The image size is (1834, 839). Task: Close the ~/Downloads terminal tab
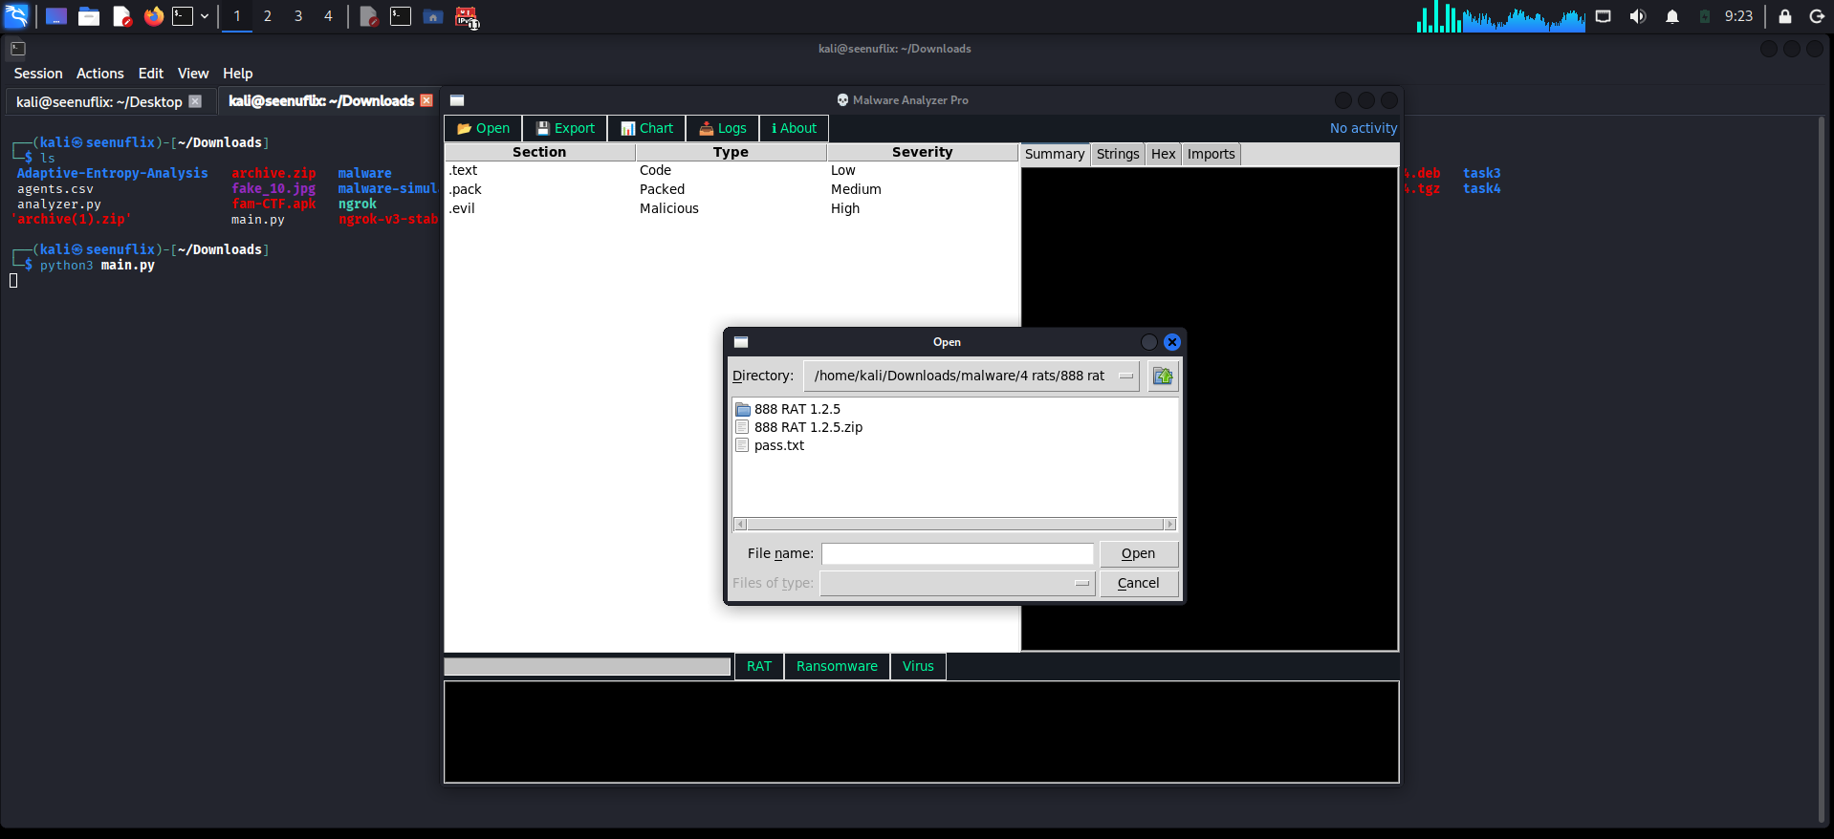[426, 100]
